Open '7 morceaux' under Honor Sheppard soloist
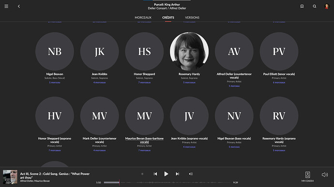Image resolution: width=334 pixels, height=187 pixels. coord(144,82)
